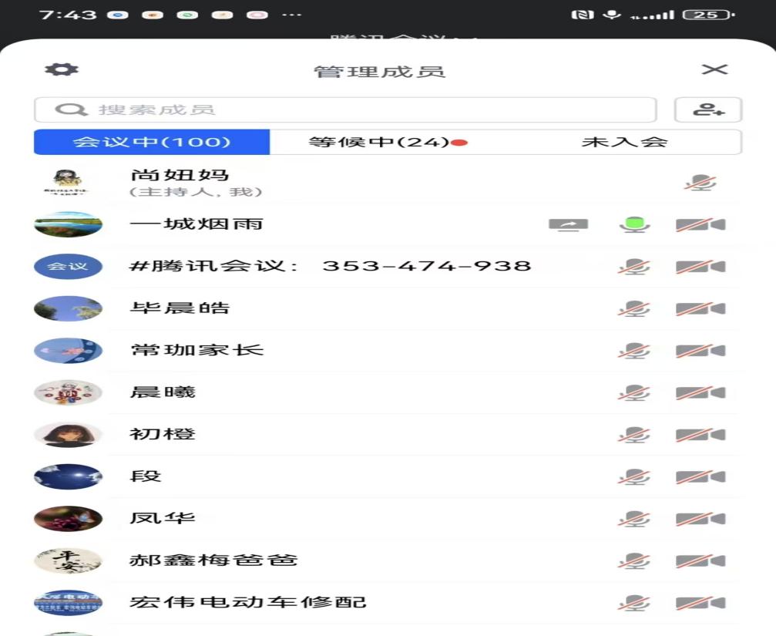Mute the active microphone of 一城烟雨
The width and height of the screenshot is (776, 636).
[634, 225]
